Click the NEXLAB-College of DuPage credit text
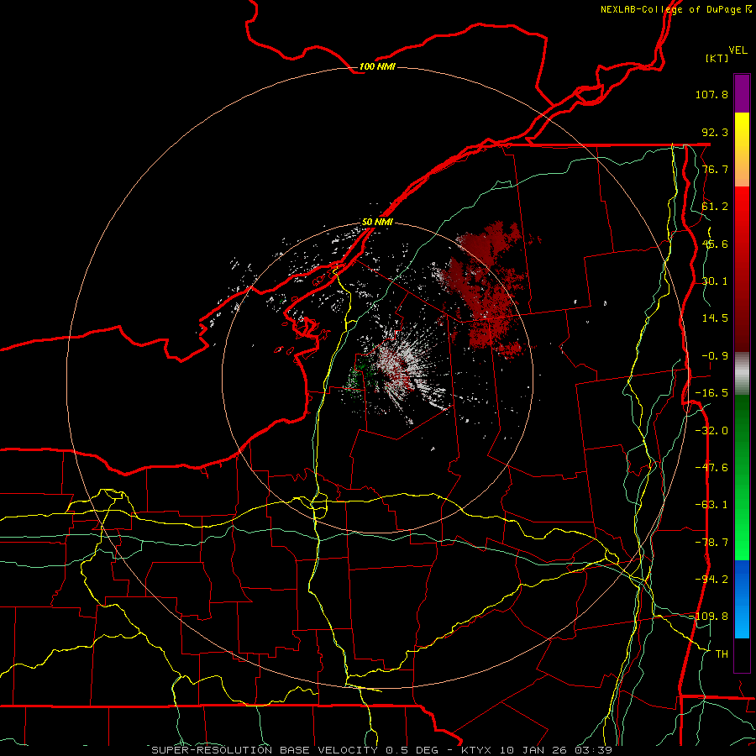Viewport: 756px width, 756px height. pyautogui.click(x=675, y=9)
